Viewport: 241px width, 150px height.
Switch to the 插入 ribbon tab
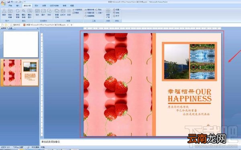pos(18,6)
